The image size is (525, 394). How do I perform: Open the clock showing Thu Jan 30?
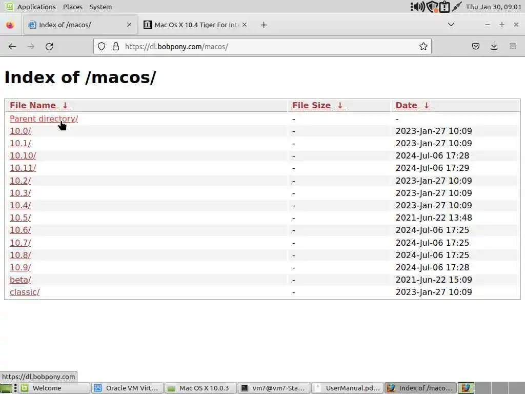click(494, 7)
